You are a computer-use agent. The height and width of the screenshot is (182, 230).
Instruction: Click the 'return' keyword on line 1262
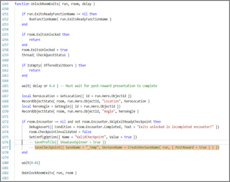(x=34, y=71)
